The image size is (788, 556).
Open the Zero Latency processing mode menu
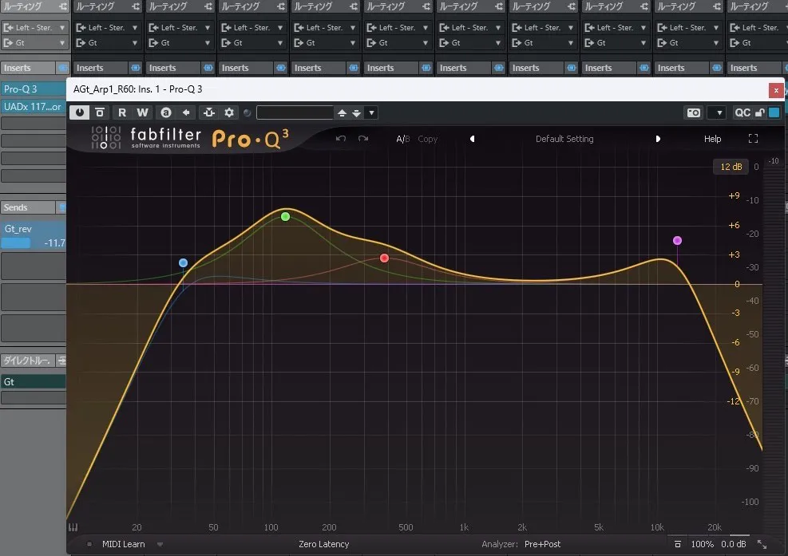click(x=323, y=544)
